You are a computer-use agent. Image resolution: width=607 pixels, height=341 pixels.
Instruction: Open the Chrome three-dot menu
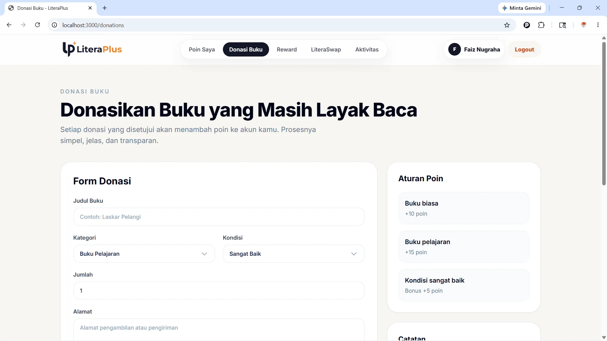598,25
